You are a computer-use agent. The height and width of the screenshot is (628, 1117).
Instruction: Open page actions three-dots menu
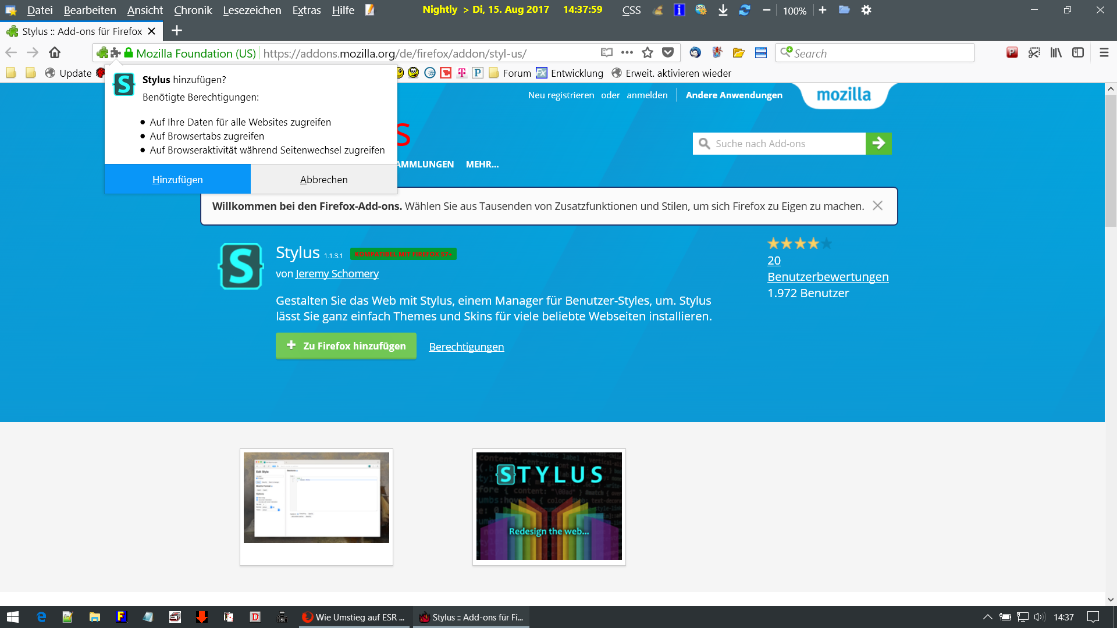point(627,53)
